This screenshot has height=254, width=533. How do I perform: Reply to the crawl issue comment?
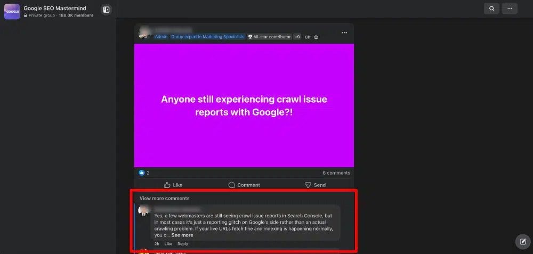(x=182, y=244)
